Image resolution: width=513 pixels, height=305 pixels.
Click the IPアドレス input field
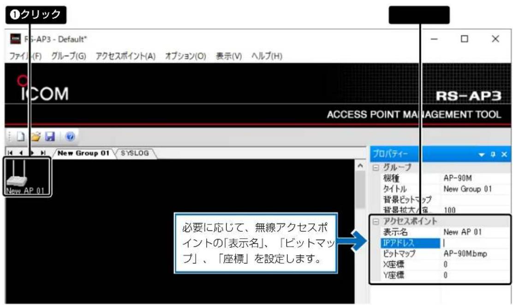click(x=476, y=243)
